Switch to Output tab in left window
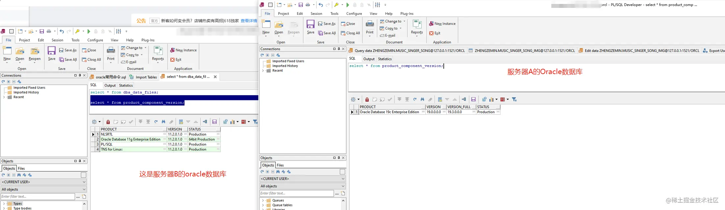The height and width of the screenshot is (210, 725). (x=110, y=85)
